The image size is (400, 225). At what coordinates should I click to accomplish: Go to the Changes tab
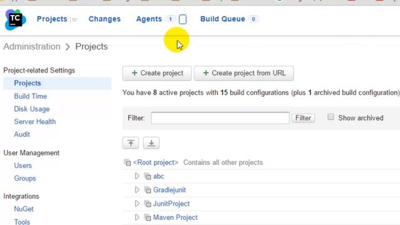[104, 19]
